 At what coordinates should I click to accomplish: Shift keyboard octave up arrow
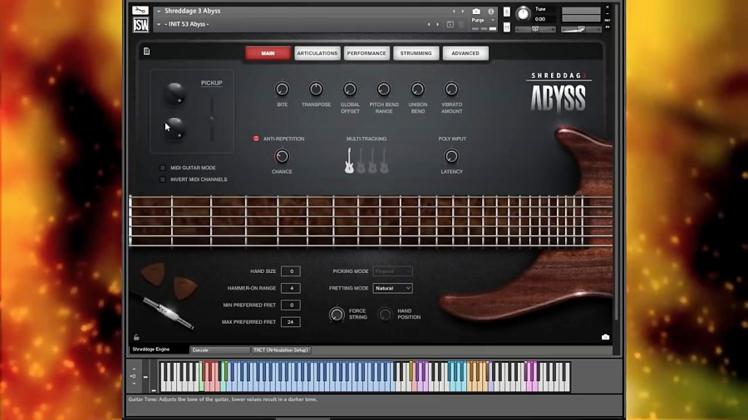tap(134, 369)
